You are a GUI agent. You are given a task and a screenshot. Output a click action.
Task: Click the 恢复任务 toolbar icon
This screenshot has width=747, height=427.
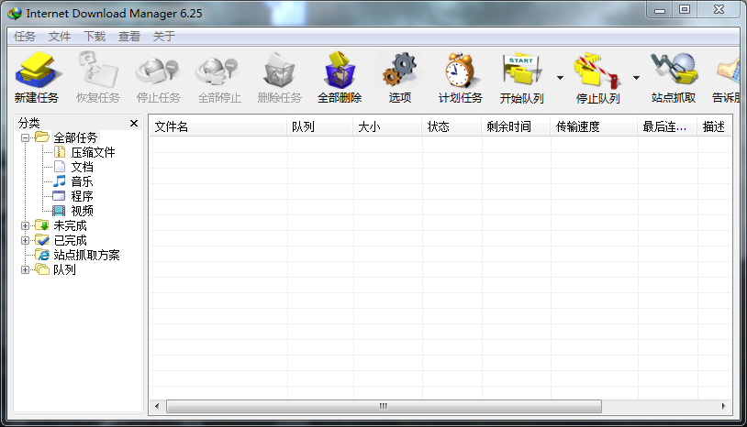pyautogui.click(x=97, y=70)
